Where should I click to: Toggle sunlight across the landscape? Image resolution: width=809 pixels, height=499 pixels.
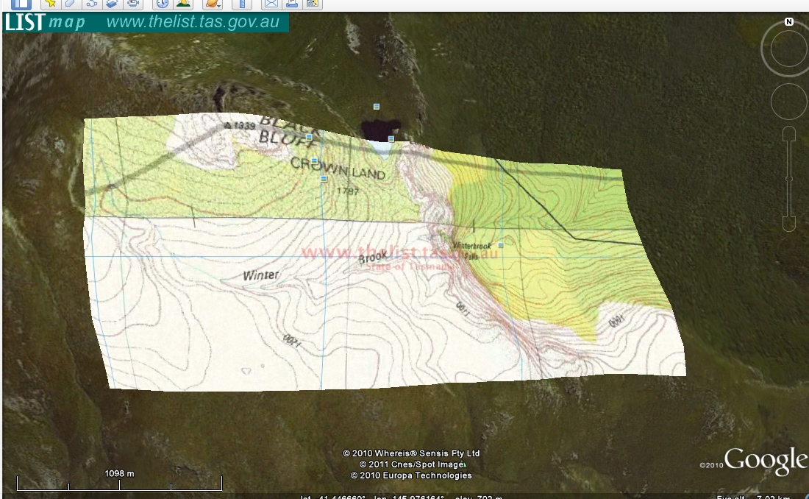[x=182, y=4]
